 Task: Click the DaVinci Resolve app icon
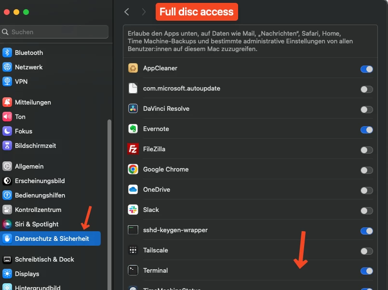click(133, 108)
